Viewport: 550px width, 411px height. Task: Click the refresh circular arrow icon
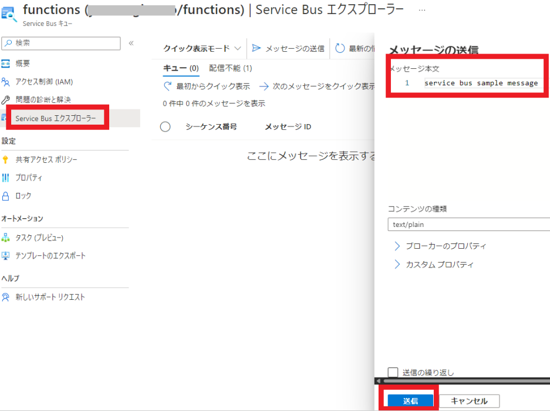coord(339,48)
